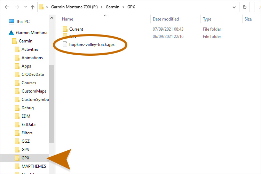
Task: Open the Garmin folder in tree
Action: [x=25, y=41]
